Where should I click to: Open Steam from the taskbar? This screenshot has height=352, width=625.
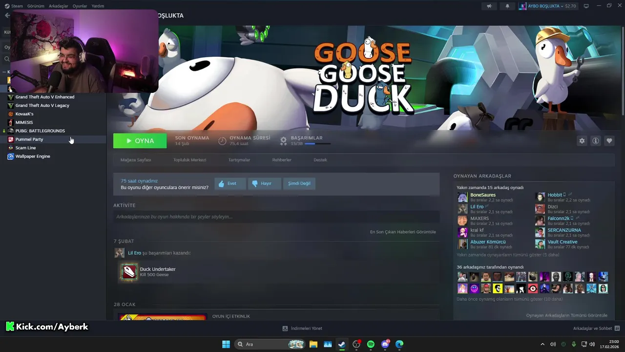342,344
